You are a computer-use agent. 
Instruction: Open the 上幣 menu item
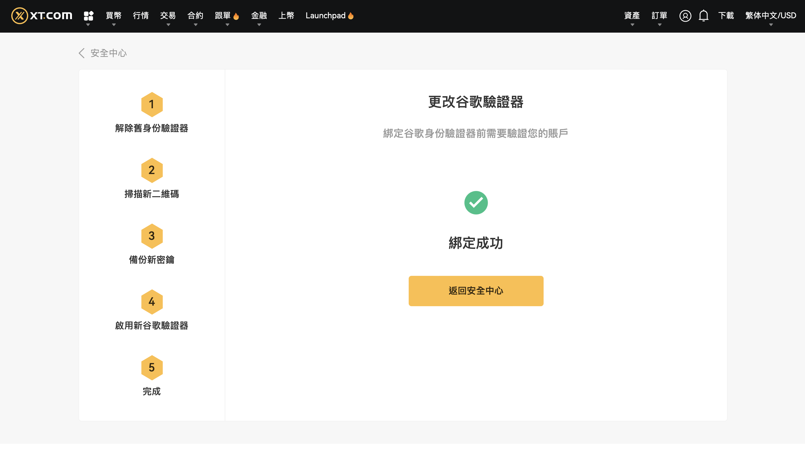point(286,15)
